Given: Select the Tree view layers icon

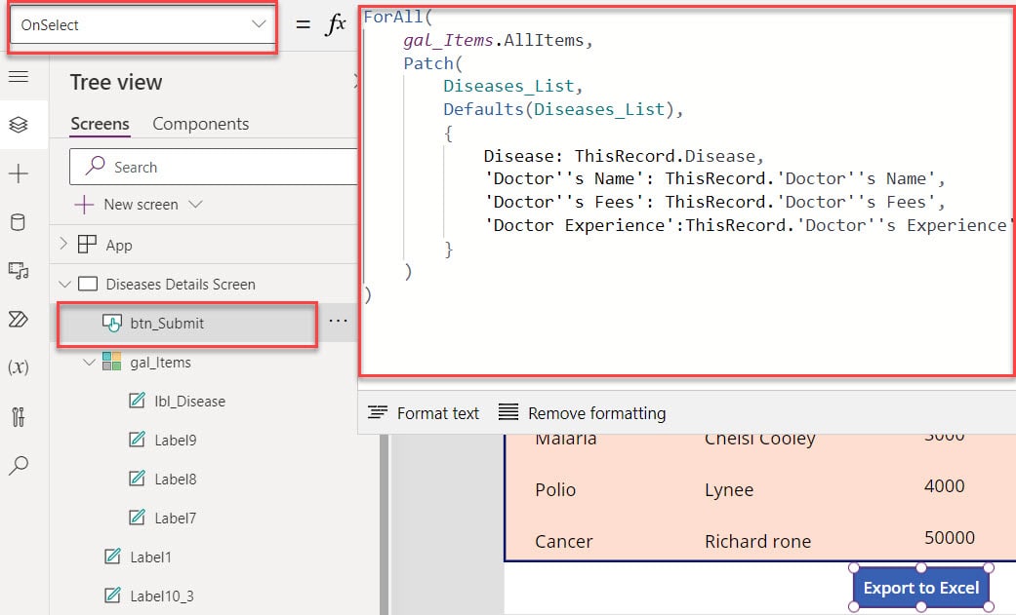Looking at the screenshot, I should point(19,125).
